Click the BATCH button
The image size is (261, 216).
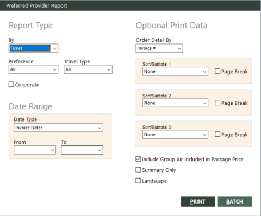[235, 202]
